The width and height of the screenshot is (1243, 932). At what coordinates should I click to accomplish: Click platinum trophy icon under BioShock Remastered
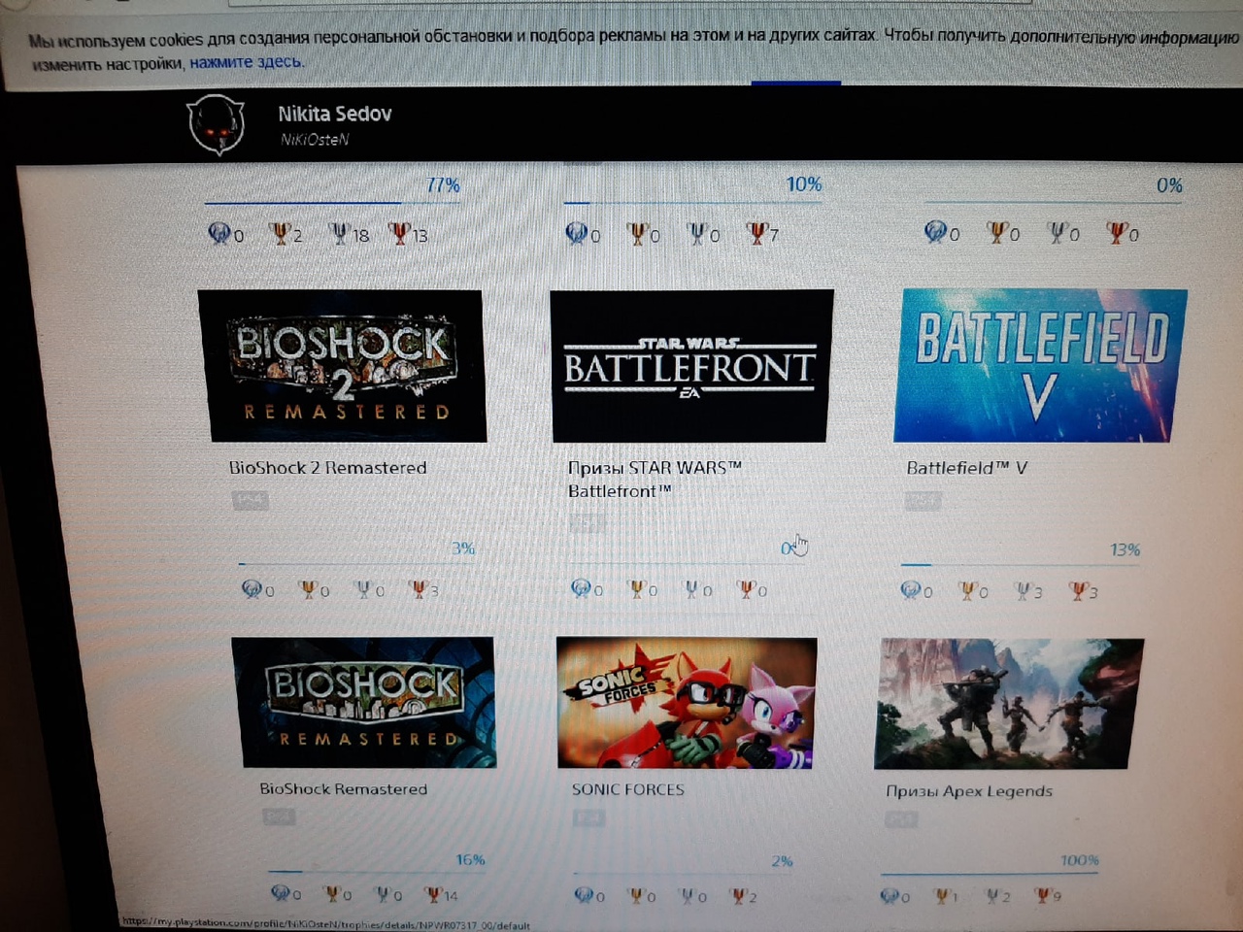281,892
